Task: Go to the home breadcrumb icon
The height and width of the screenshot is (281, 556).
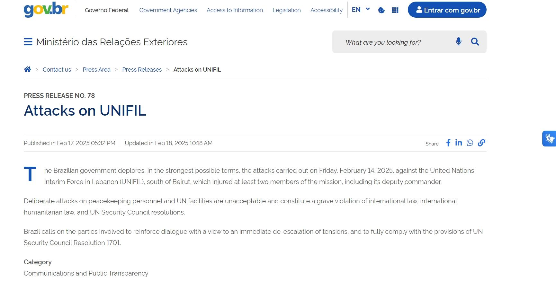Action: 27,69
